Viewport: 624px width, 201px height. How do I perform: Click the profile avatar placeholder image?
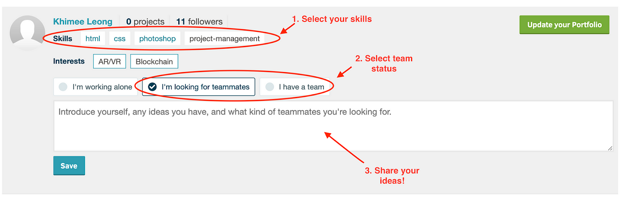pyautogui.click(x=27, y=32)
